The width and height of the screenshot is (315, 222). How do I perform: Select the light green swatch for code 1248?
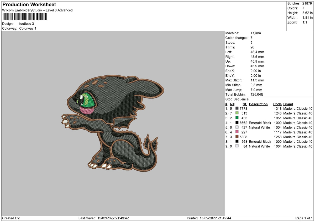tap(237, 113)
